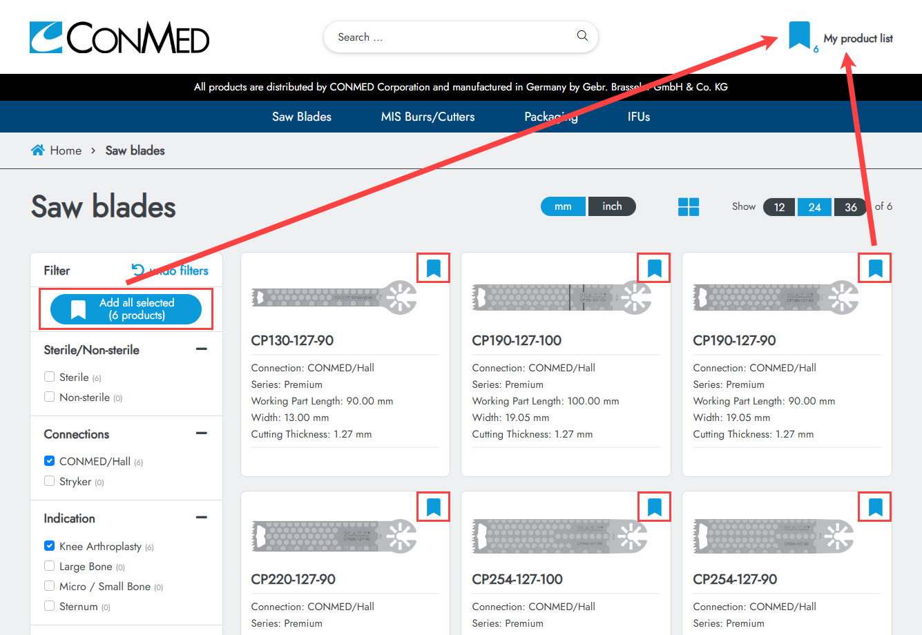Bookmark the CP254-127-90 saw blade
922x635 pixels.
(x=875, y=507)
